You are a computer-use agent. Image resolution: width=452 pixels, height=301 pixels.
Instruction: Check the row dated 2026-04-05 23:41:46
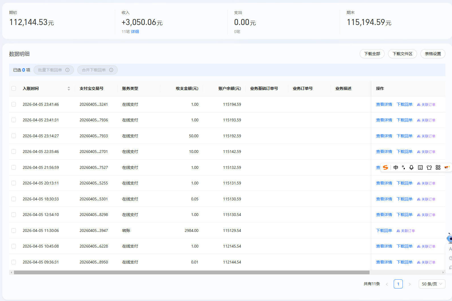(x=14, y=104)
